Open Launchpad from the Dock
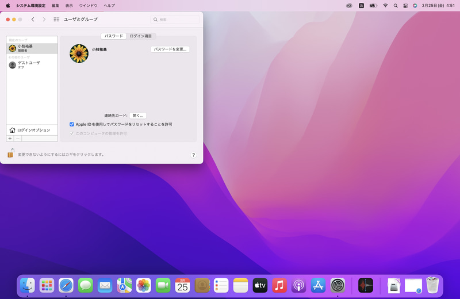The width and height of the screenshot is (460, 299). 47,285
